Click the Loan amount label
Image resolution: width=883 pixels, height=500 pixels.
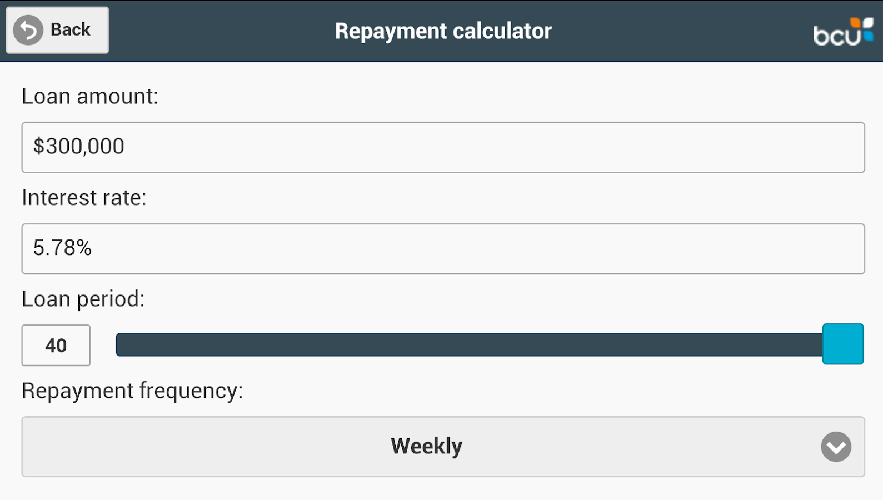click(x=90, y=97)
